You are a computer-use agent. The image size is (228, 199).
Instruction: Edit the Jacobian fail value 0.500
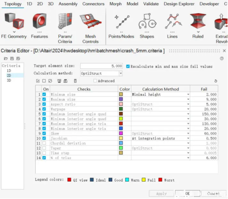(204, 138)
